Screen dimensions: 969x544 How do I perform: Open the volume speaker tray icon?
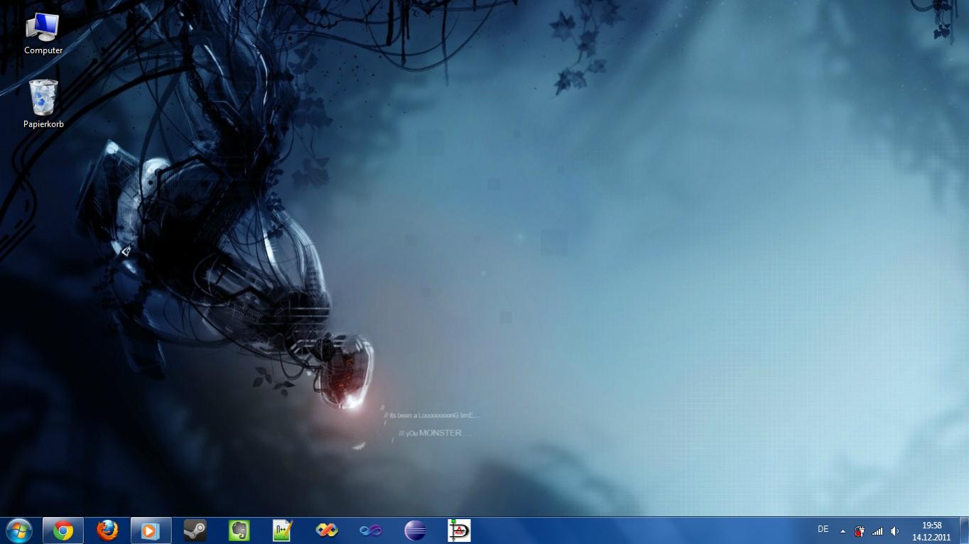click(894, 531)
